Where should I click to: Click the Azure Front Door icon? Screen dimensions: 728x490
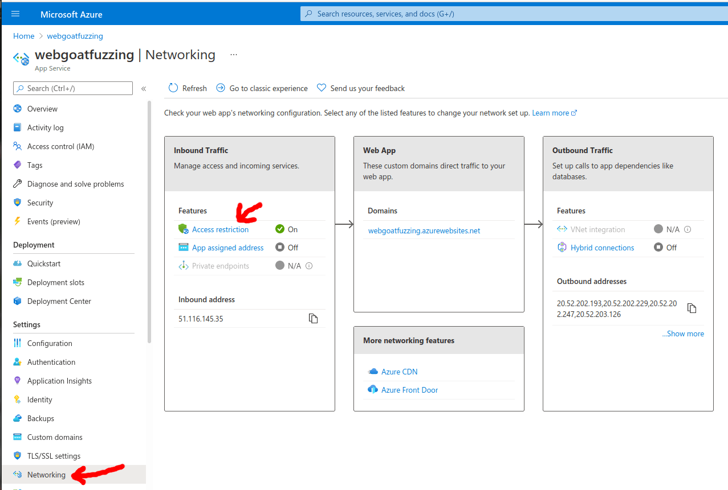373,390
